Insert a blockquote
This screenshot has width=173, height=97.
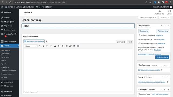click(x=55, y=46)
